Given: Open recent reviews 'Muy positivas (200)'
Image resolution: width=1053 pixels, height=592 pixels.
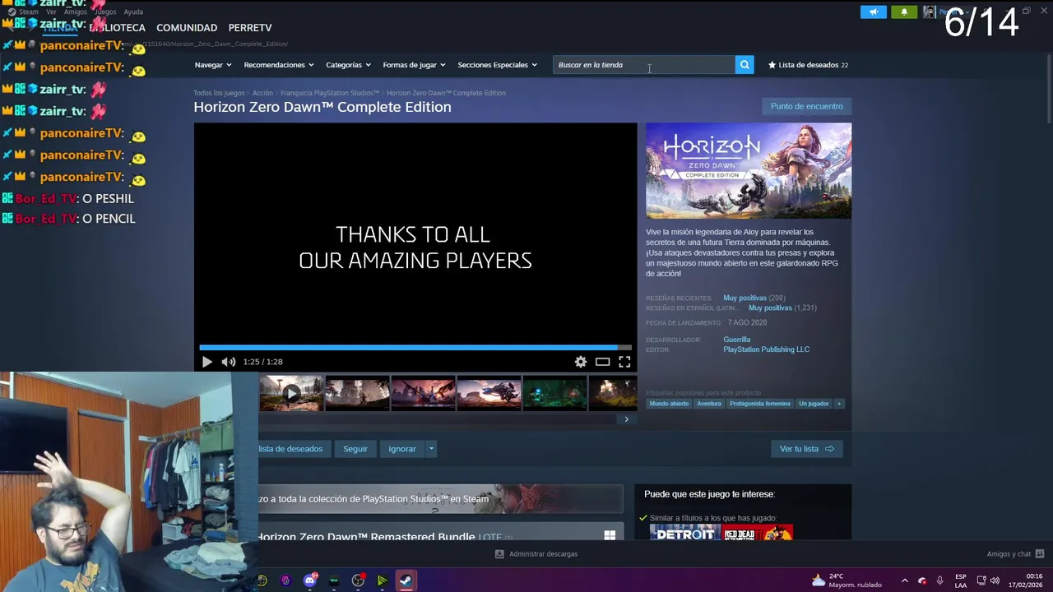Looking at the screenshot, I should pos(754,298).
